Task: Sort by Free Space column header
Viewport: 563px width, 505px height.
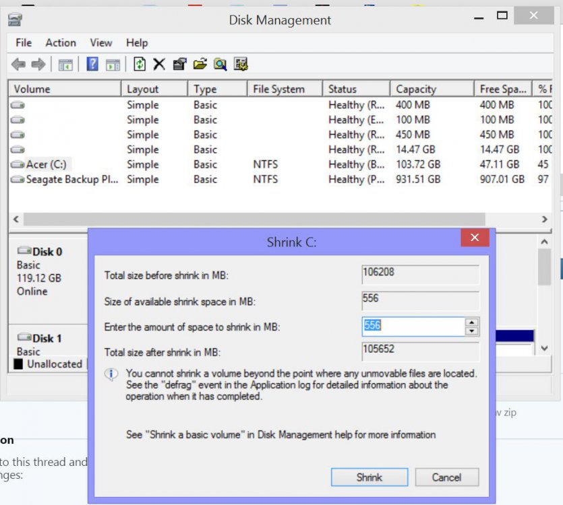Action: (504, 89)
